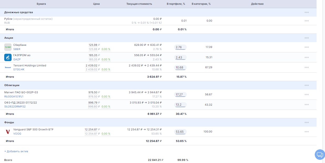Open the Облигации category options menu
The image size is (325, 163).
coord(307,85)
